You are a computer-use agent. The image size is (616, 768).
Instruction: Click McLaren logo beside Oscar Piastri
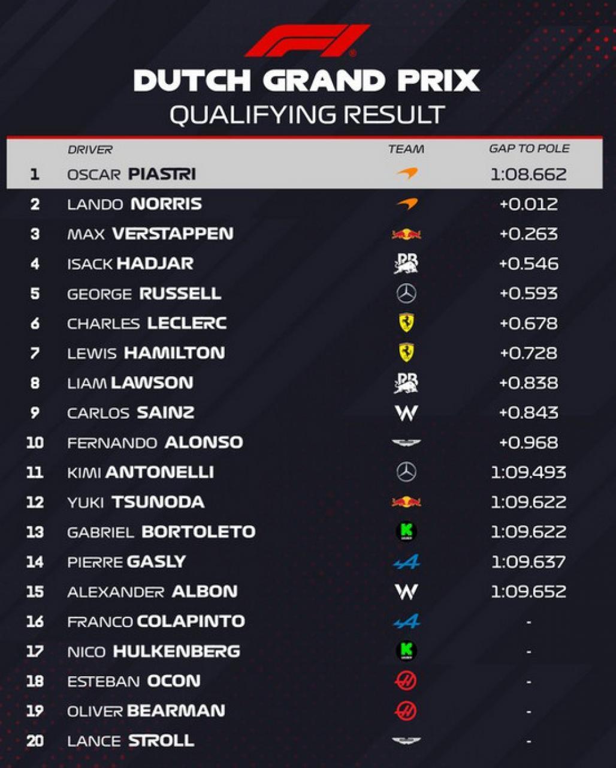click(407, 174)
